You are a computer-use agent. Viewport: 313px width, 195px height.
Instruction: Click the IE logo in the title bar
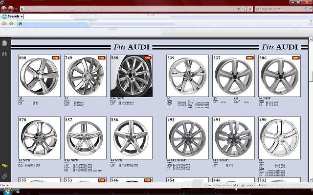pos(2,2)
